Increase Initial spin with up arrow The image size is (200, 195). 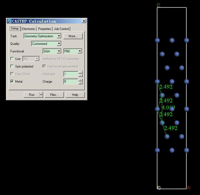pos(80,72)
